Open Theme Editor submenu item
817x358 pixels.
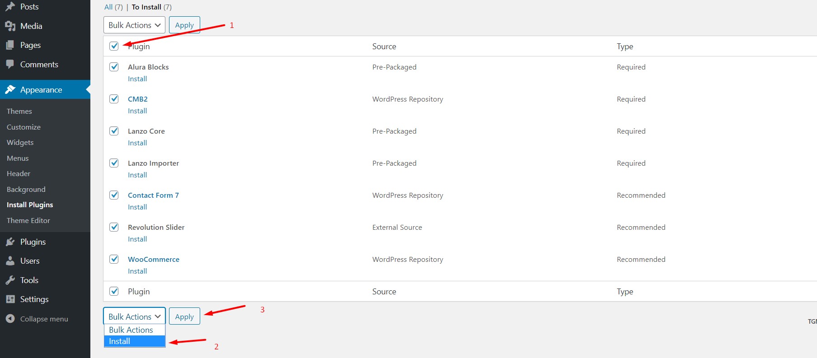point(28,220)
